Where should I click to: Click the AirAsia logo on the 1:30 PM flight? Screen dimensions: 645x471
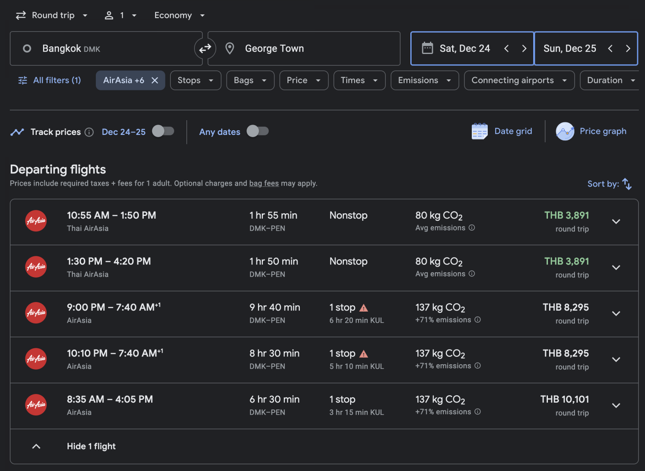tap(36, 267)
